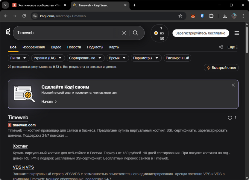Click the scrollbar up arrow
The height and width of the screenshot is (180, 249).
[247, 24]
